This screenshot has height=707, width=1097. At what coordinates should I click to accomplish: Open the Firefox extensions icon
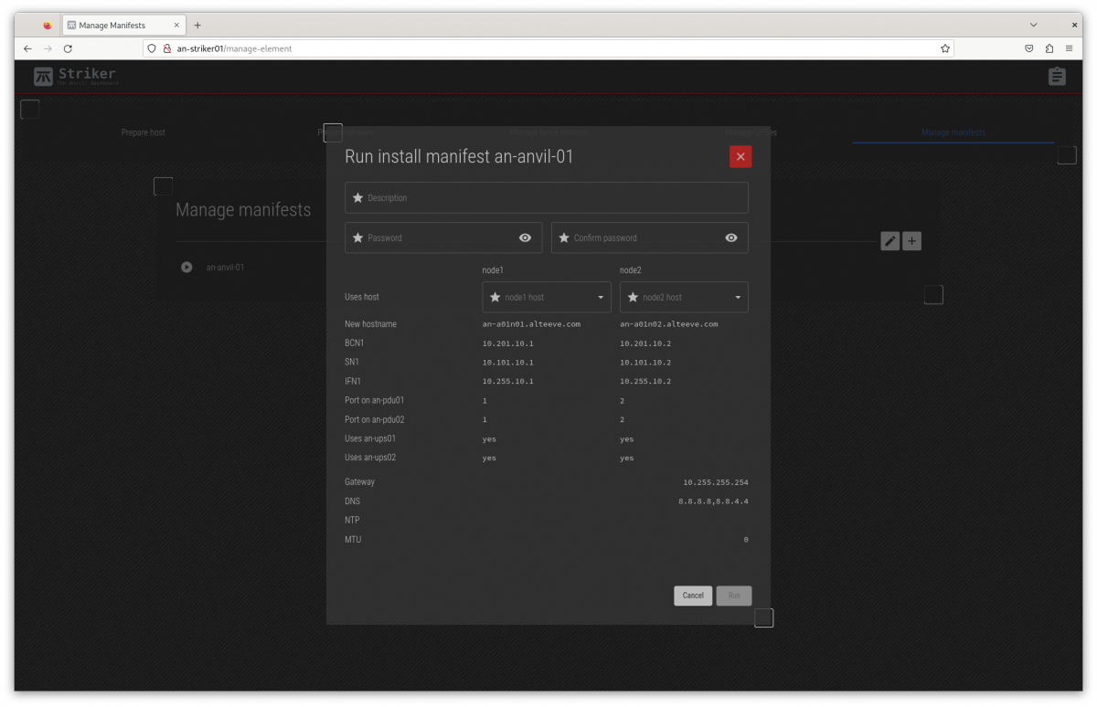tap(1049, 48)
